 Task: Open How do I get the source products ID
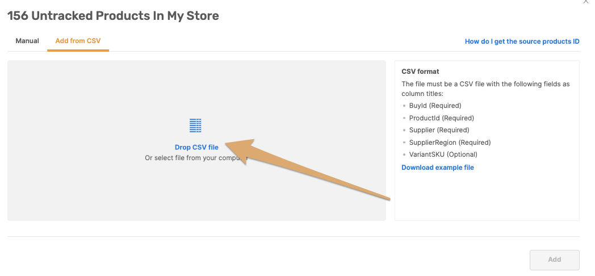coord(522,41)
